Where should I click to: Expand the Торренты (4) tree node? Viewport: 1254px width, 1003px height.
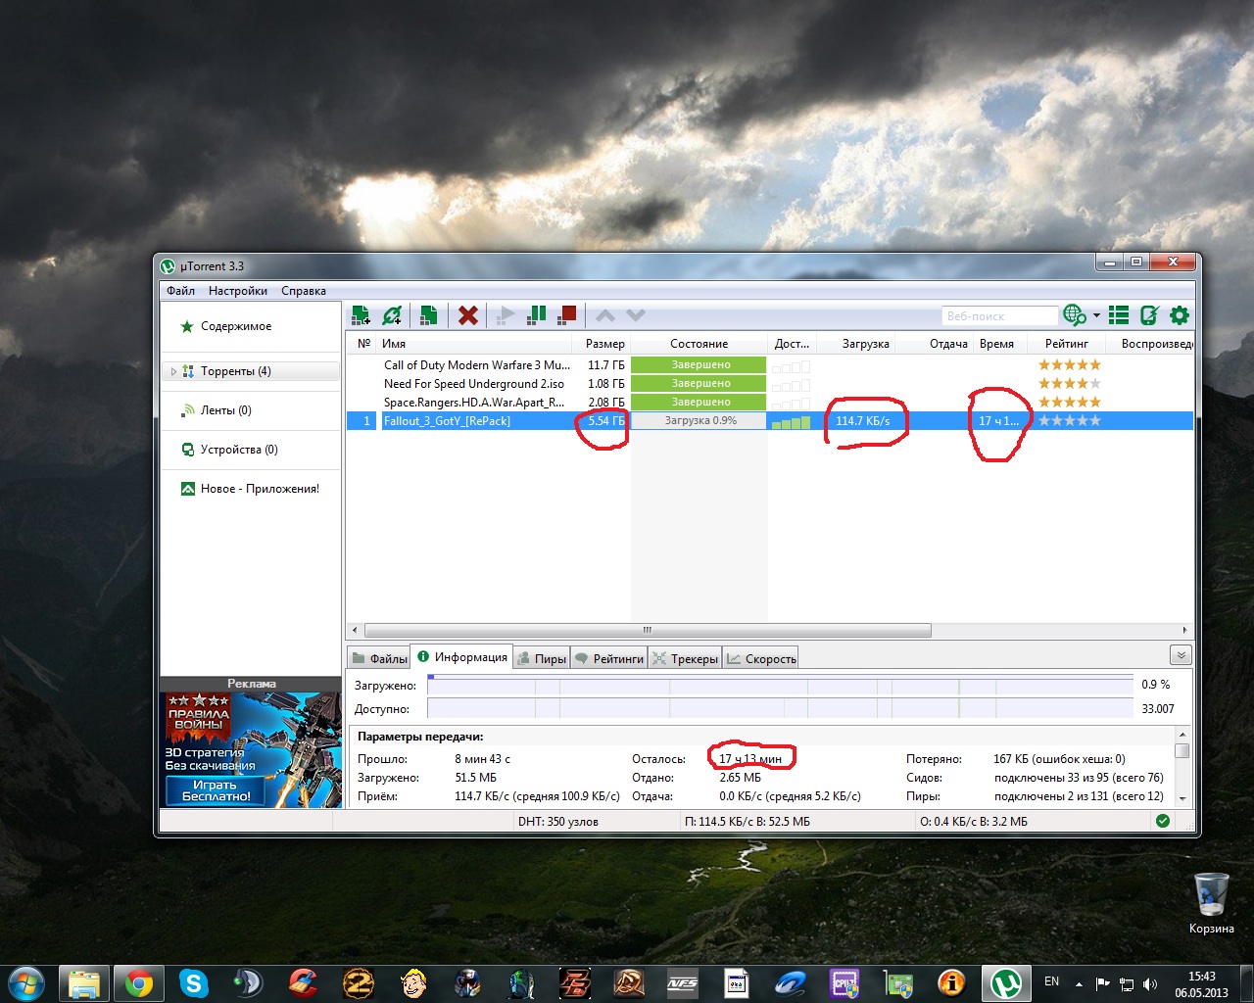[x=173, y=372]
